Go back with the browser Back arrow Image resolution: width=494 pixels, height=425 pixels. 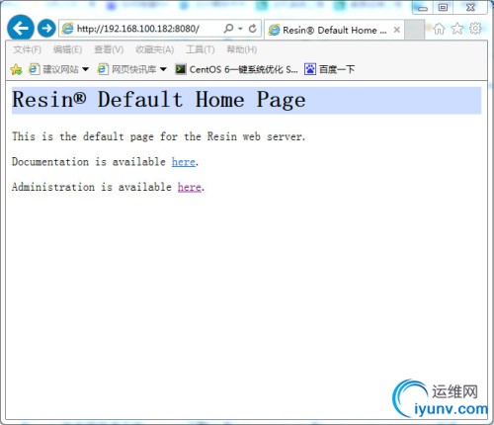click(x=21, y=29)
